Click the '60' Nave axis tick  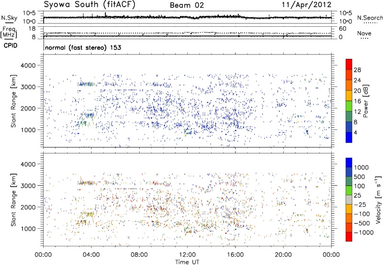pyautogui.click(x=342, y=29)
